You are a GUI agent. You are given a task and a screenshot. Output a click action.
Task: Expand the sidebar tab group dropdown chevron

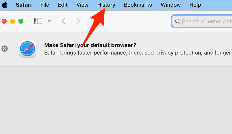point(50,21)
